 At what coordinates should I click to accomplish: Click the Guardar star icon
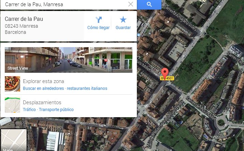click(123, 19)
